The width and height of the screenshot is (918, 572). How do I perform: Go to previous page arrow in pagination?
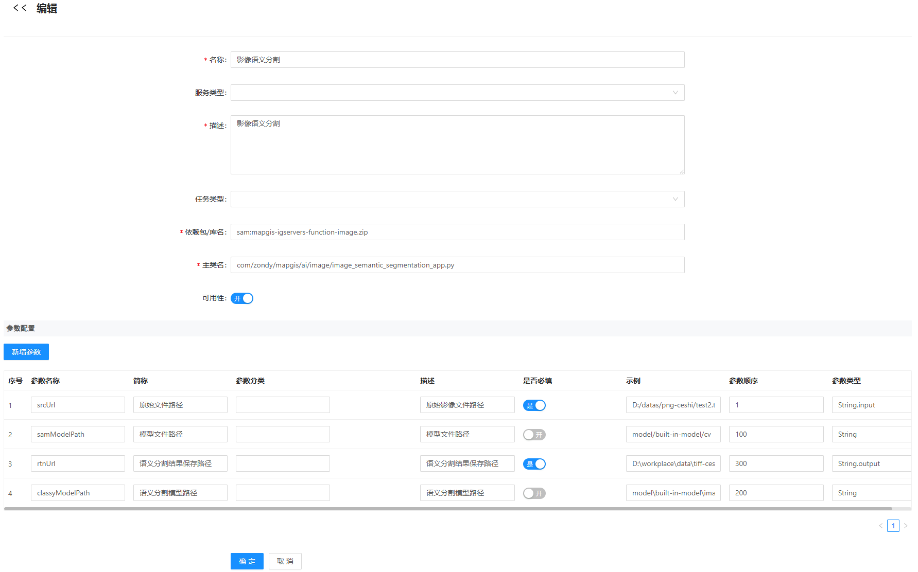880,526
